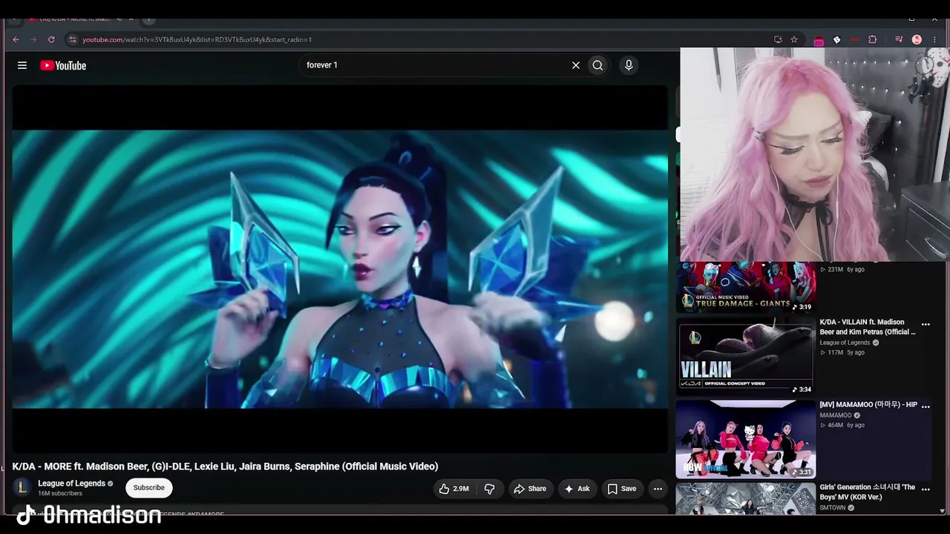Image resolution: width=950 pixels, height=534 pixels.
Task: Open the Ask AI button
Action: click(x=577, y=489)
